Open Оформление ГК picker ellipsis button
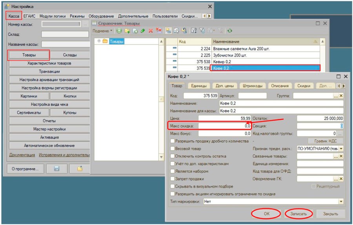 [336, 179]
